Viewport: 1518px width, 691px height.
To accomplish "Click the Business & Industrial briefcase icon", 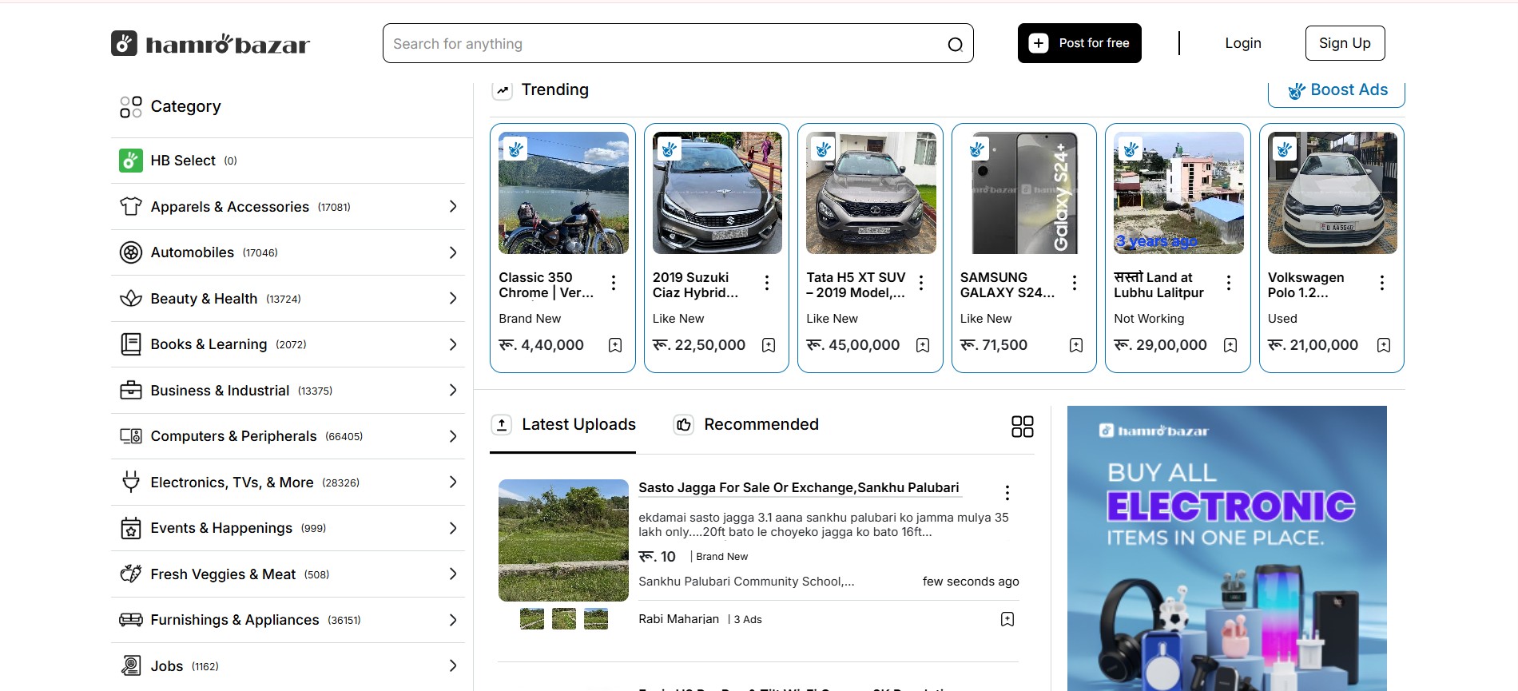I will pyautogui.click(x=131, y=391).
